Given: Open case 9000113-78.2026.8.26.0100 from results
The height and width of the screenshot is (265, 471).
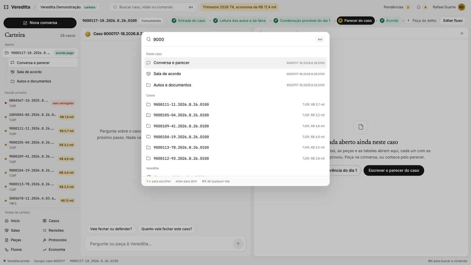Looking at the screenshot, I should click(x=235, y=148).
